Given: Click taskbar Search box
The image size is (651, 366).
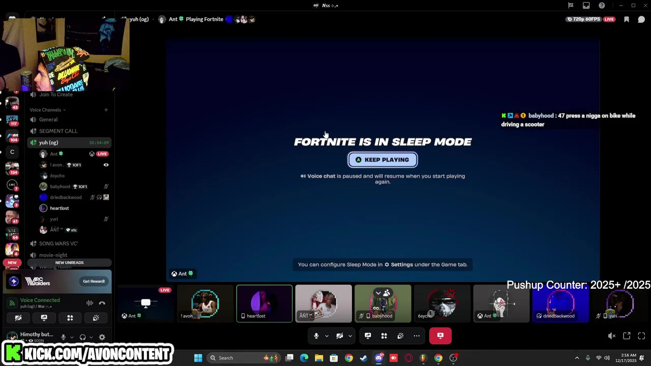Looking at the screenshot, I should [x=244, y=358].
